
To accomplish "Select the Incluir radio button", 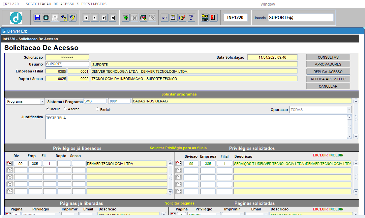I will coord(48,109).
